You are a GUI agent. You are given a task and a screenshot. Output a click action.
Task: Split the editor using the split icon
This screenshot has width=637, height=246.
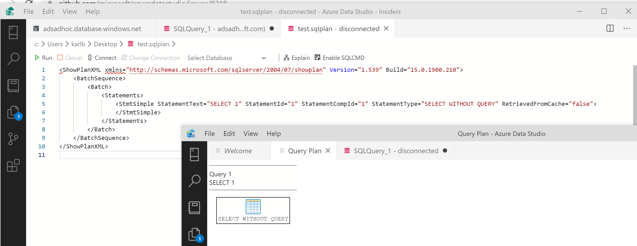pyautogui.click(x=610, y=28)
